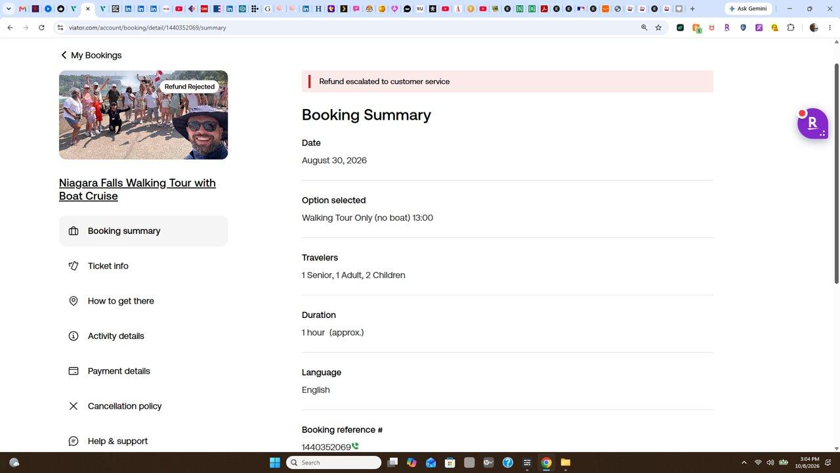
Task: Bookmark this page with the star icon
Action: tap(658, 28)
